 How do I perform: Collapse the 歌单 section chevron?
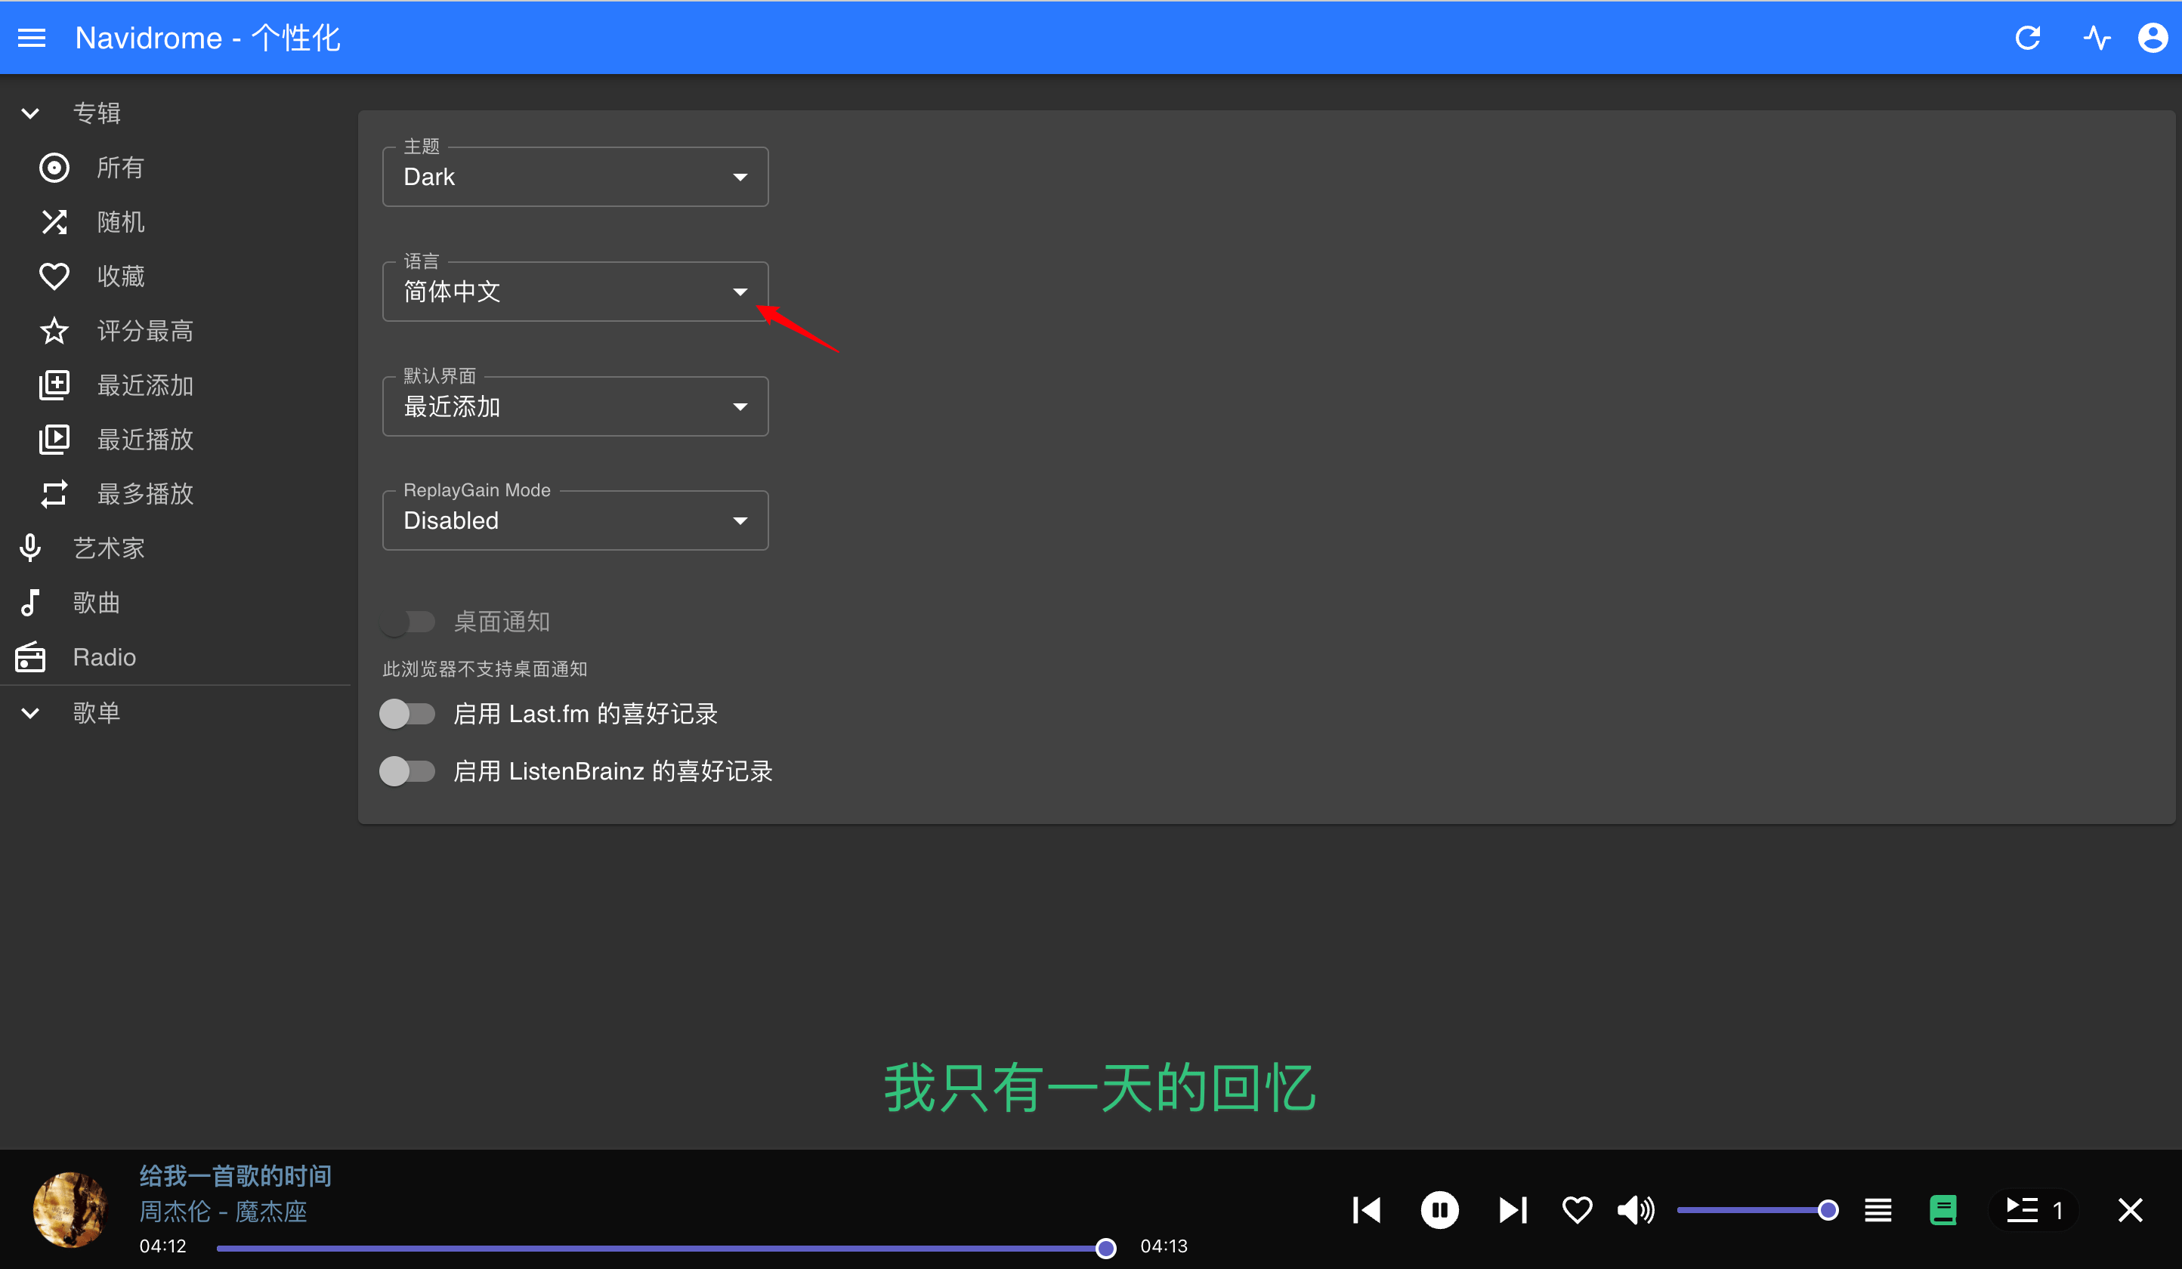click(30, 713)
